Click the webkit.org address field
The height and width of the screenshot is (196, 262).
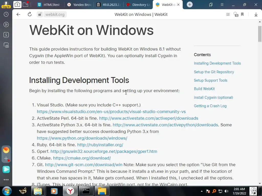(55, 15)
